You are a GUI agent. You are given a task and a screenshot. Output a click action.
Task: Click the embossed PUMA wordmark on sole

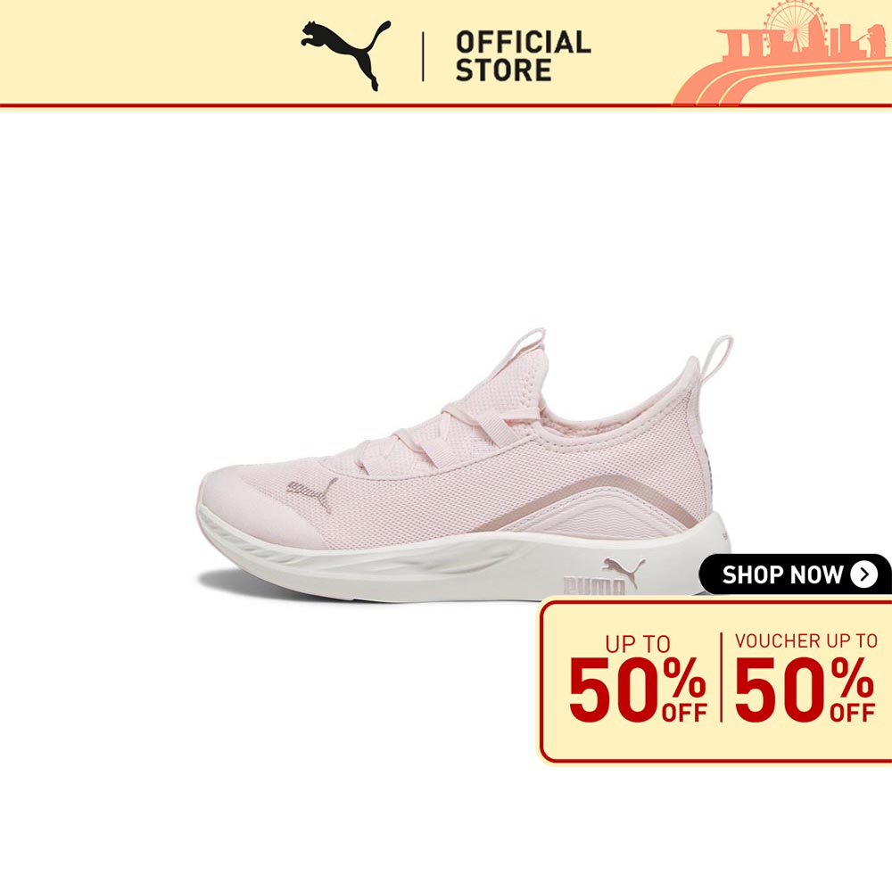[594, 587]
